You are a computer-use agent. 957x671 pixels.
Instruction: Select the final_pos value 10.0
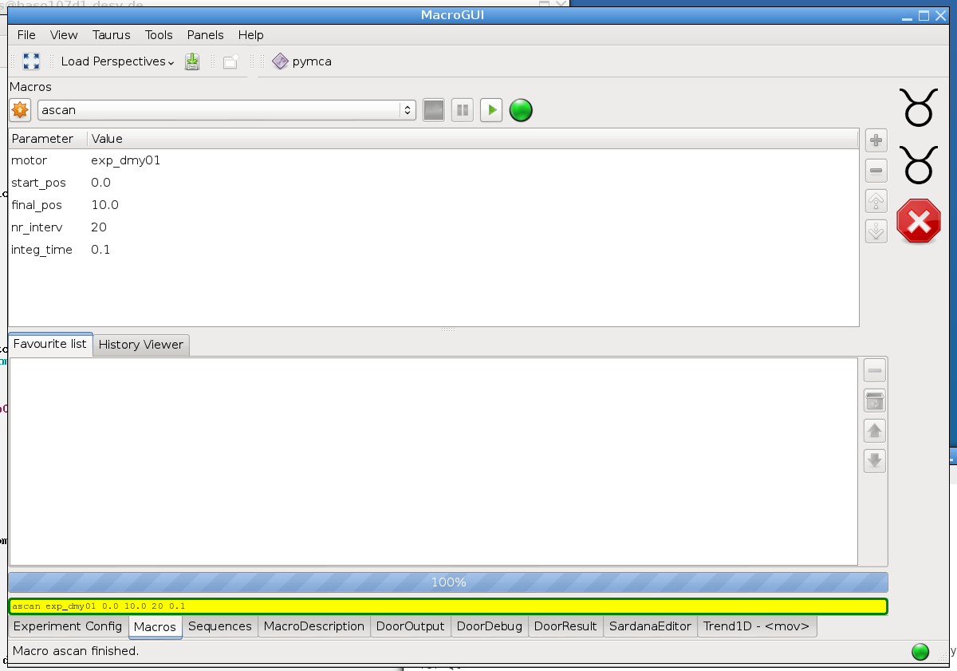click(104, 205)
